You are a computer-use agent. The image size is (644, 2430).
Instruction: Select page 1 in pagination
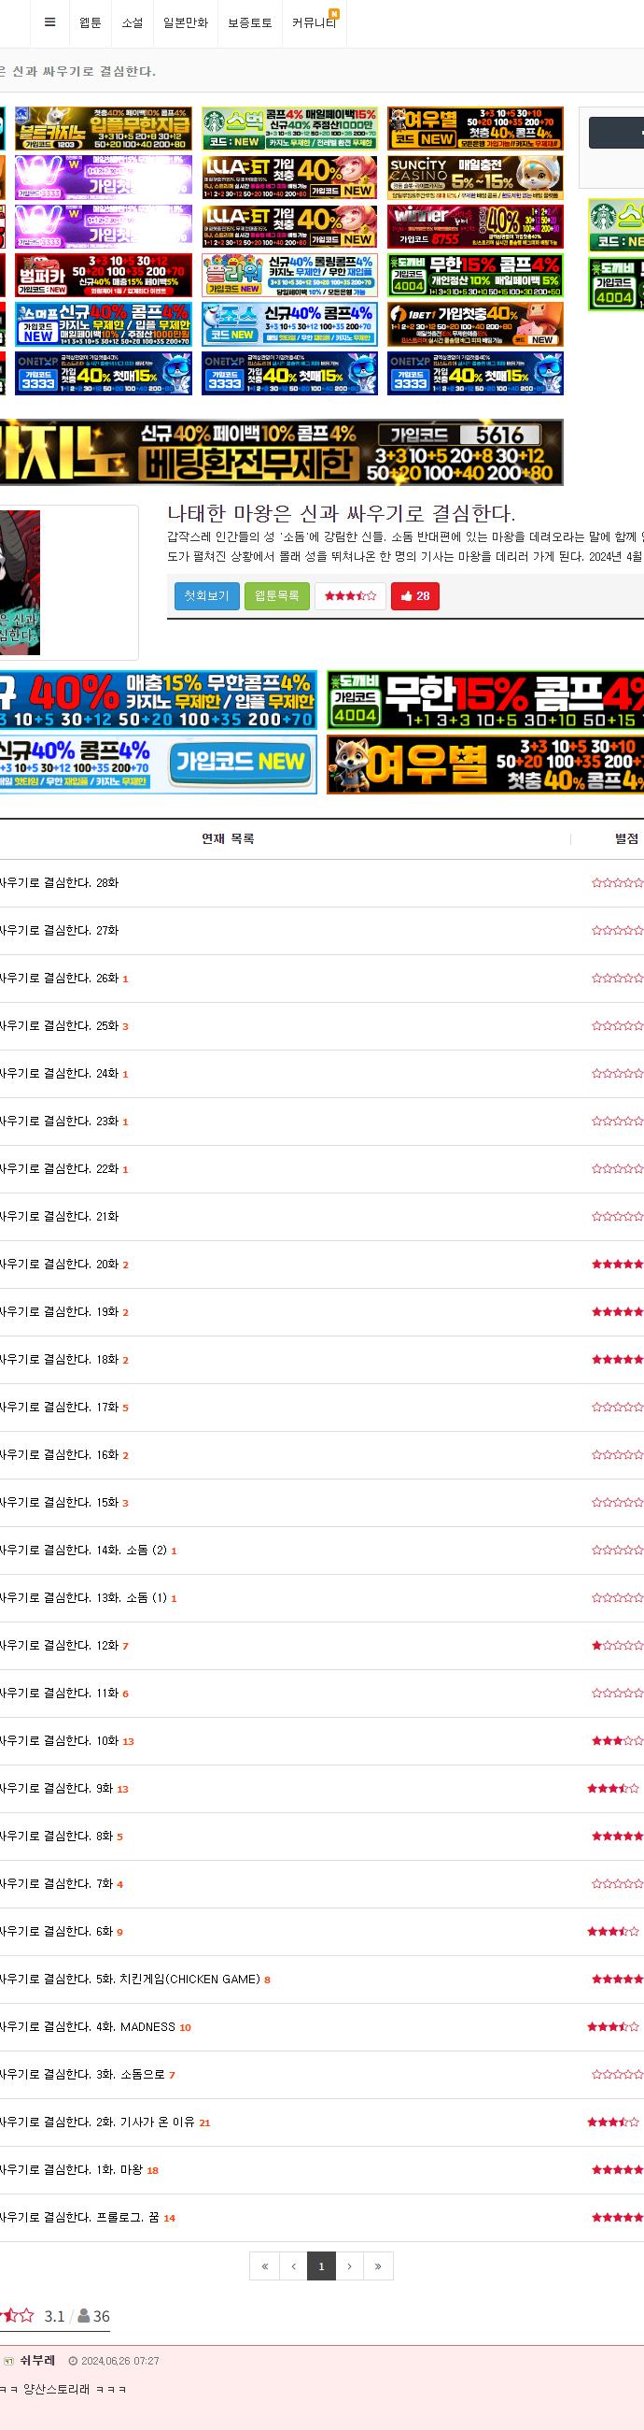321,2266
